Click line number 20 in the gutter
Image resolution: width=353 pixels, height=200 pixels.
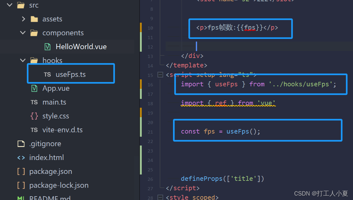(x=150, y=123)
